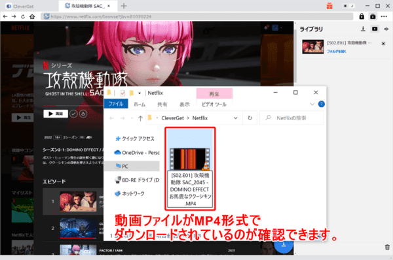Open Explorer help question mark

click(x=322, y=104)
